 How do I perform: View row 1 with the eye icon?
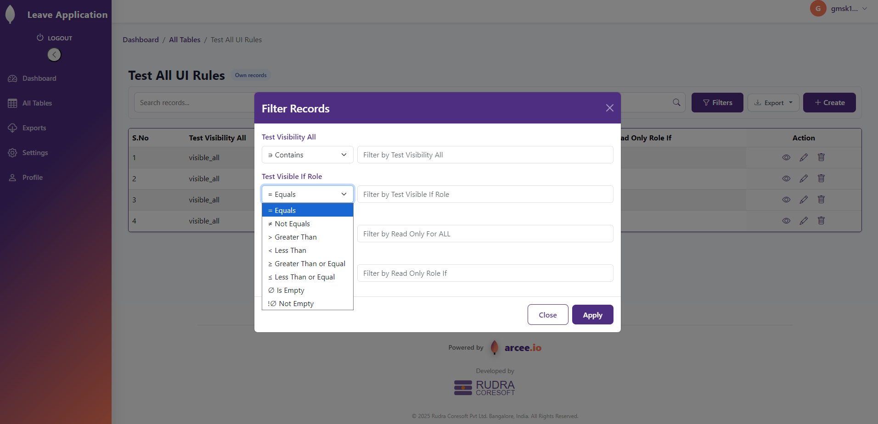click(786, 157)
